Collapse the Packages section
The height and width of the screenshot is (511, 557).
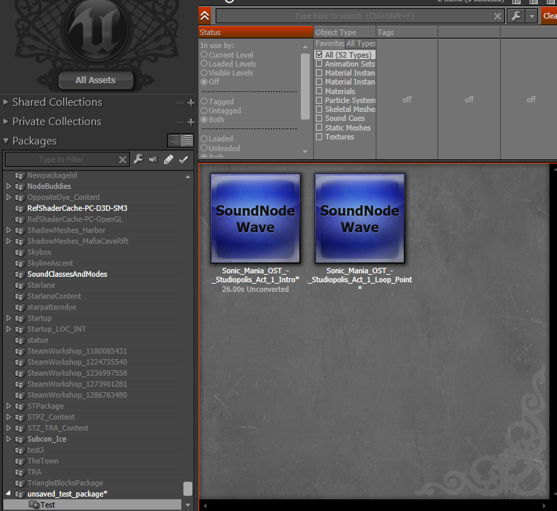click(x=5, y=141)
